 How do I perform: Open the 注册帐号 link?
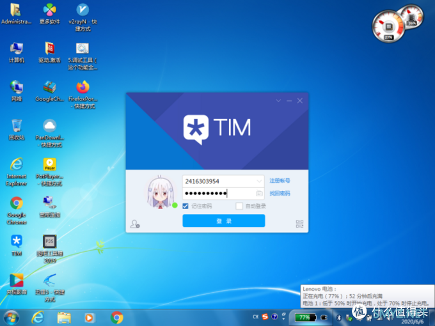tap(280, 180)
